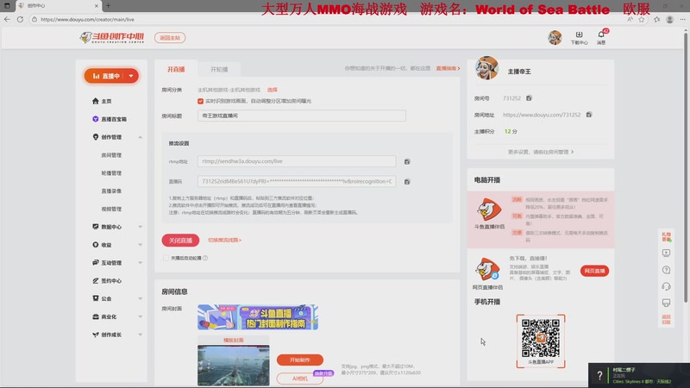Click the Douyu app QR code

pos(541,338)
